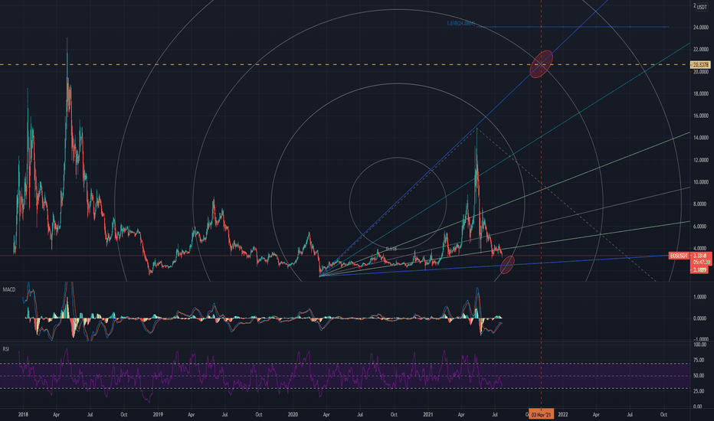Select the red ellipse near the current price

tap(507, 265)
